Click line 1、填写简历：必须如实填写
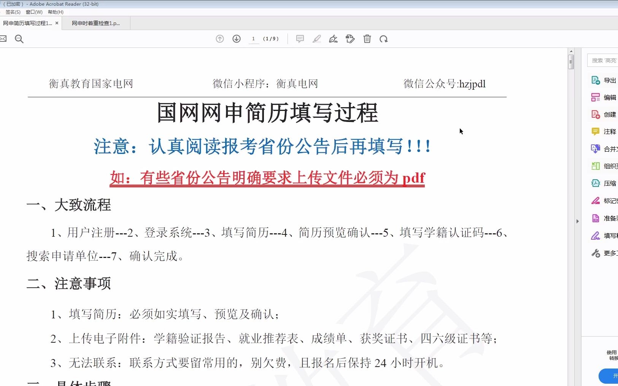The height and width of the screenshot is (386, 618). pos(165,314)
